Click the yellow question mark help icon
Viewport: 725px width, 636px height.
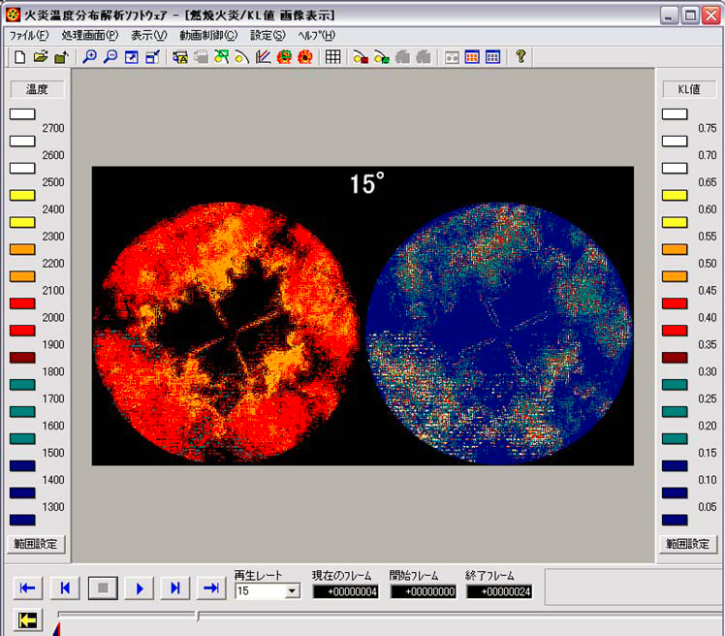tap(520, 57)
